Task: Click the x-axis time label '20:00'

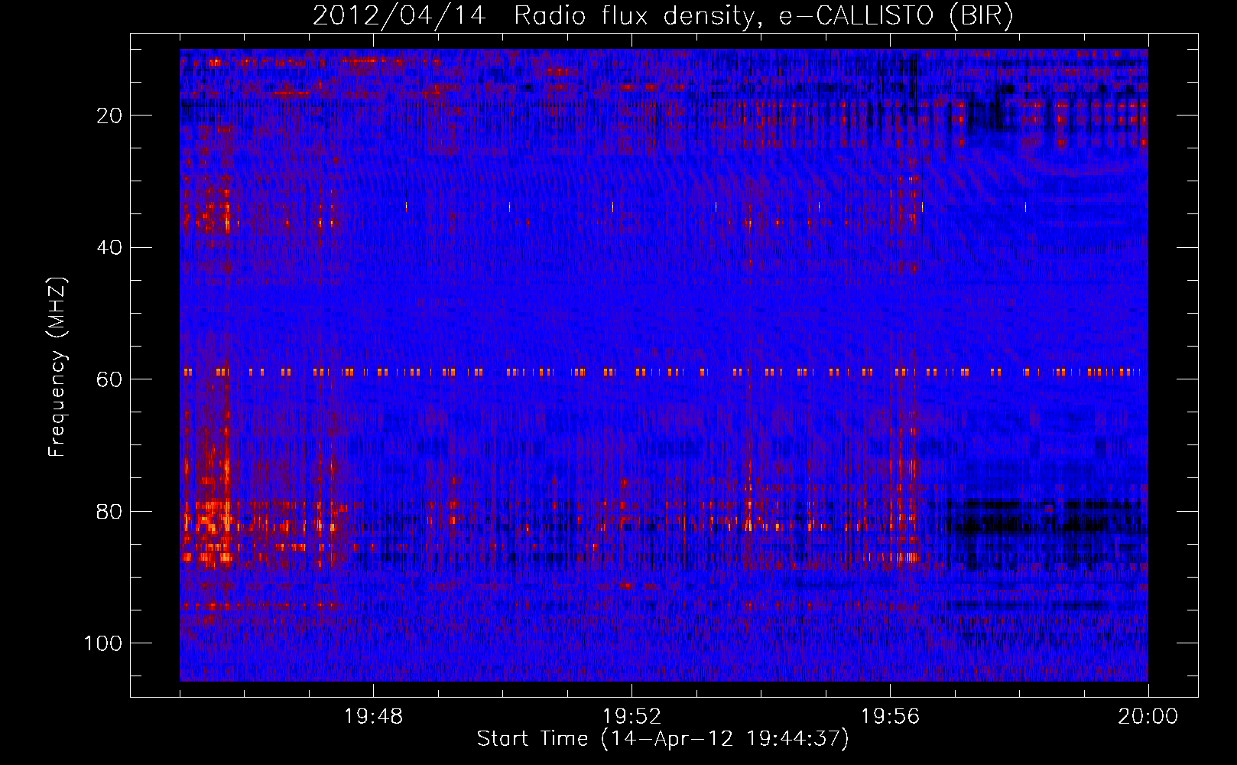Action: click(1148, 717)
